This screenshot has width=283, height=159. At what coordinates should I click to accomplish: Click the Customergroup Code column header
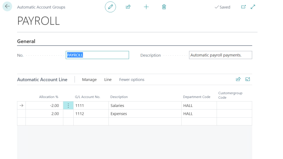click(230, 95)
